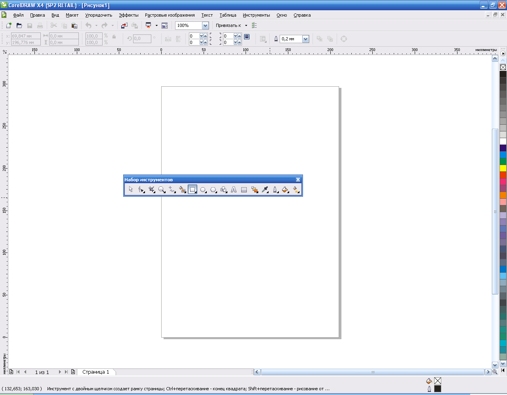The image size is (507, 395).
Task: Open the Правка menu
Action: pyautogui.click(x=38, y=15)
